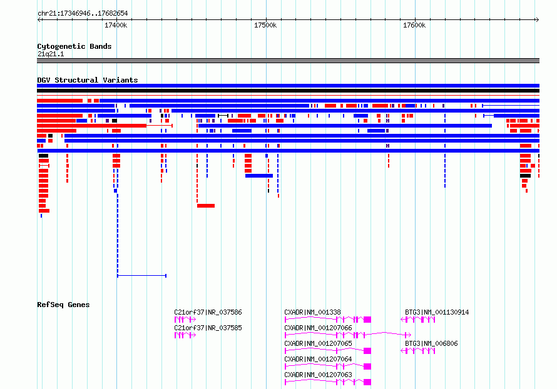557x389 pixels.
Task: Select the C21orf37 NR_037586 gene glyph
Action: (x=185, y=320)
